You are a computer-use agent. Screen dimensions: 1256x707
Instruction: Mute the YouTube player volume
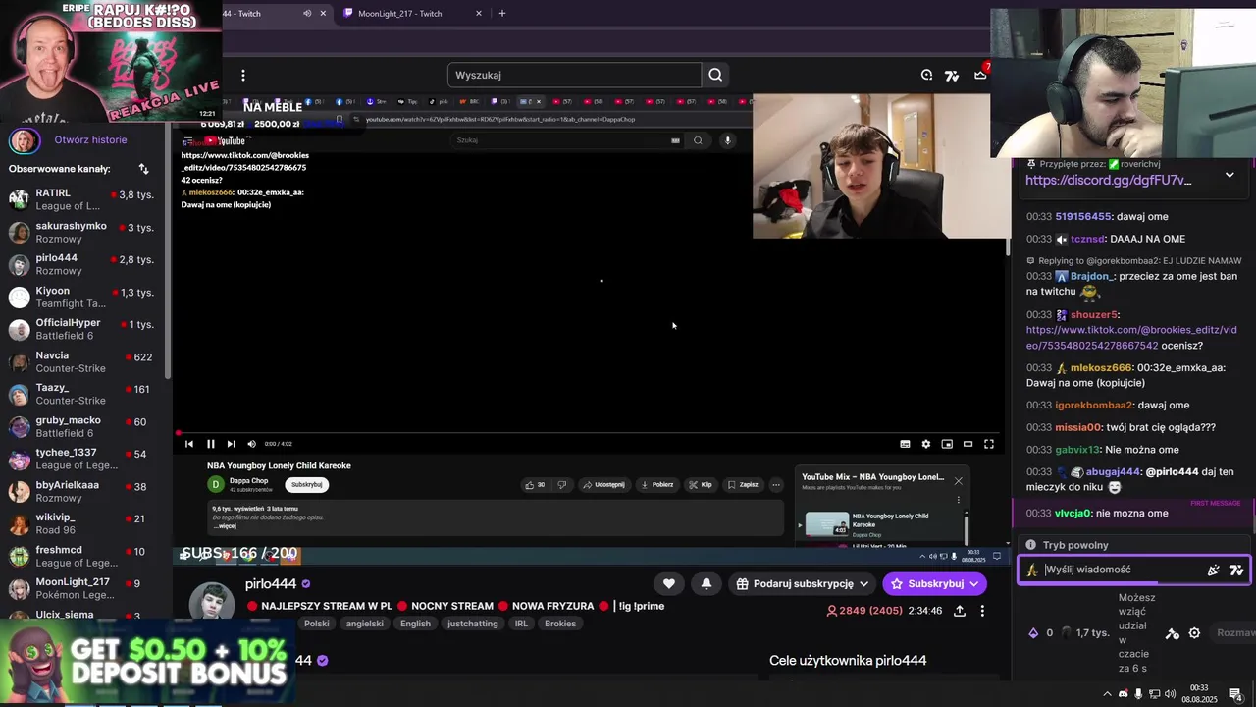(x=251, y=444)
